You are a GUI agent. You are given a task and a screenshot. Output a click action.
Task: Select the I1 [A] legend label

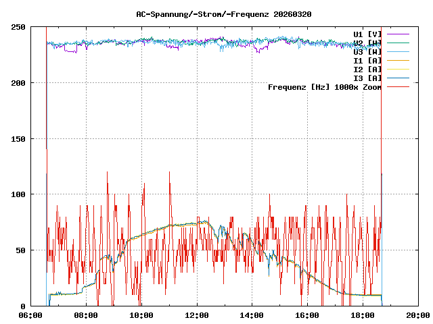coord(367,60)
